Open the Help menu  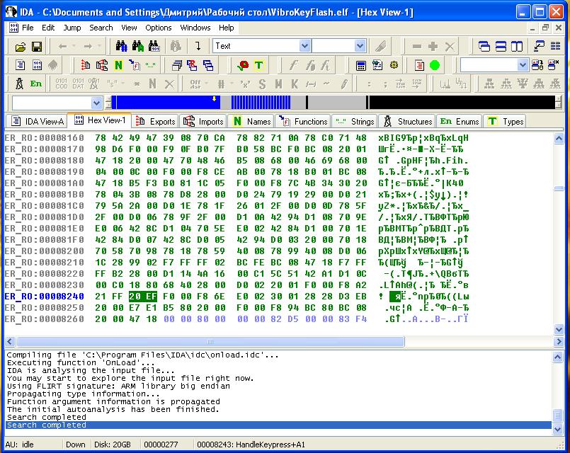tap(226, 28)
